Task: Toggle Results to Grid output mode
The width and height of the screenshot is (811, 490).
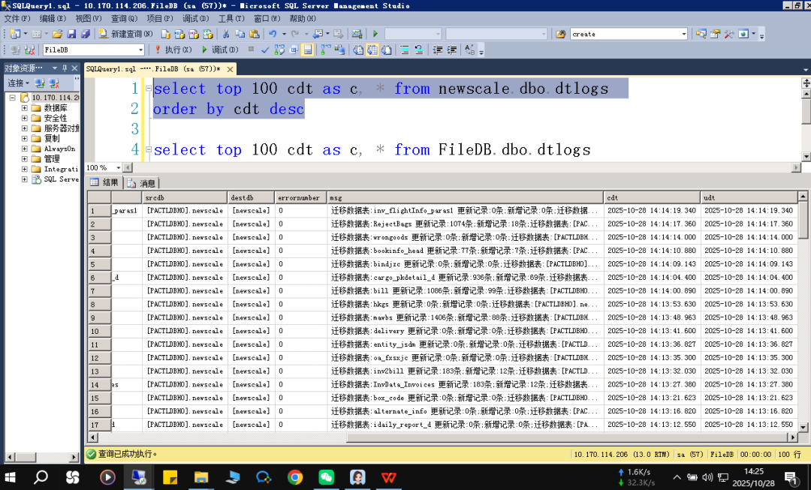Action: point(372,50)
